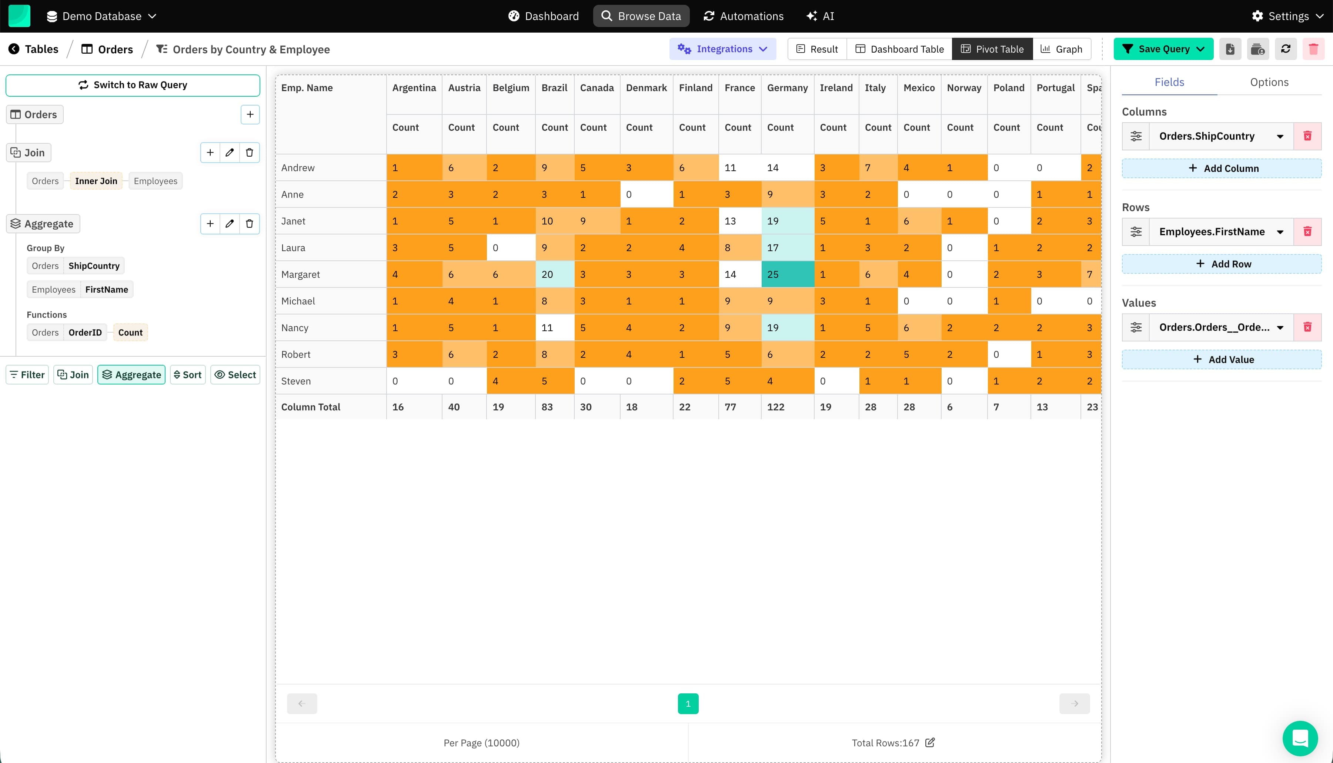
Task: Switch view to Pivot Table
Action: (992, 49)
